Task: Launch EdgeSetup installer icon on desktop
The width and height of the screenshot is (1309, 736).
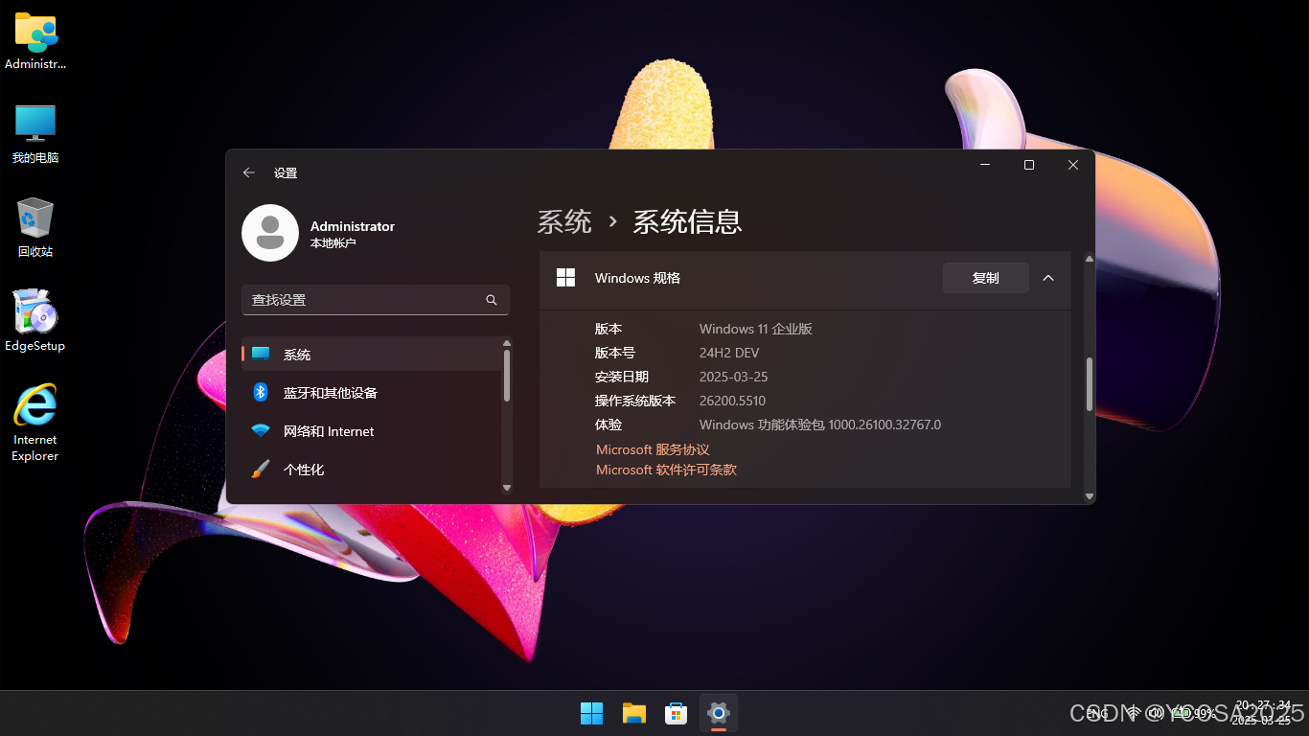Action: point(35,321)
